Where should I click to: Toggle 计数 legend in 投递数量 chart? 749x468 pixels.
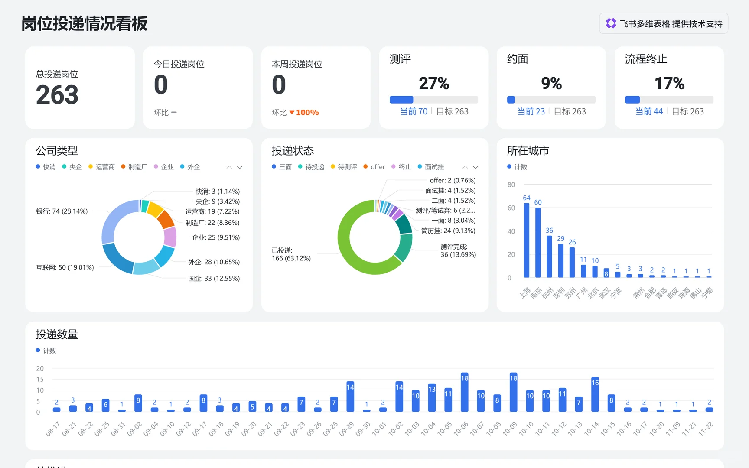(x=46, y=351)
